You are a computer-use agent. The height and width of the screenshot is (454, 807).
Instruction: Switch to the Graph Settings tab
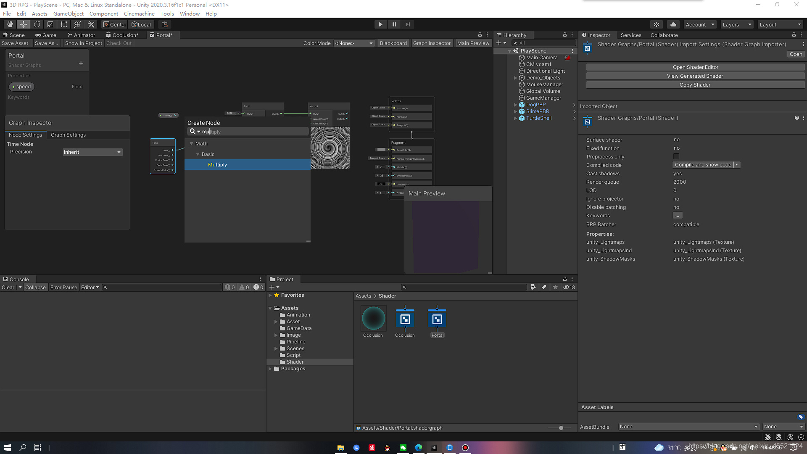(x=68, y=135)
